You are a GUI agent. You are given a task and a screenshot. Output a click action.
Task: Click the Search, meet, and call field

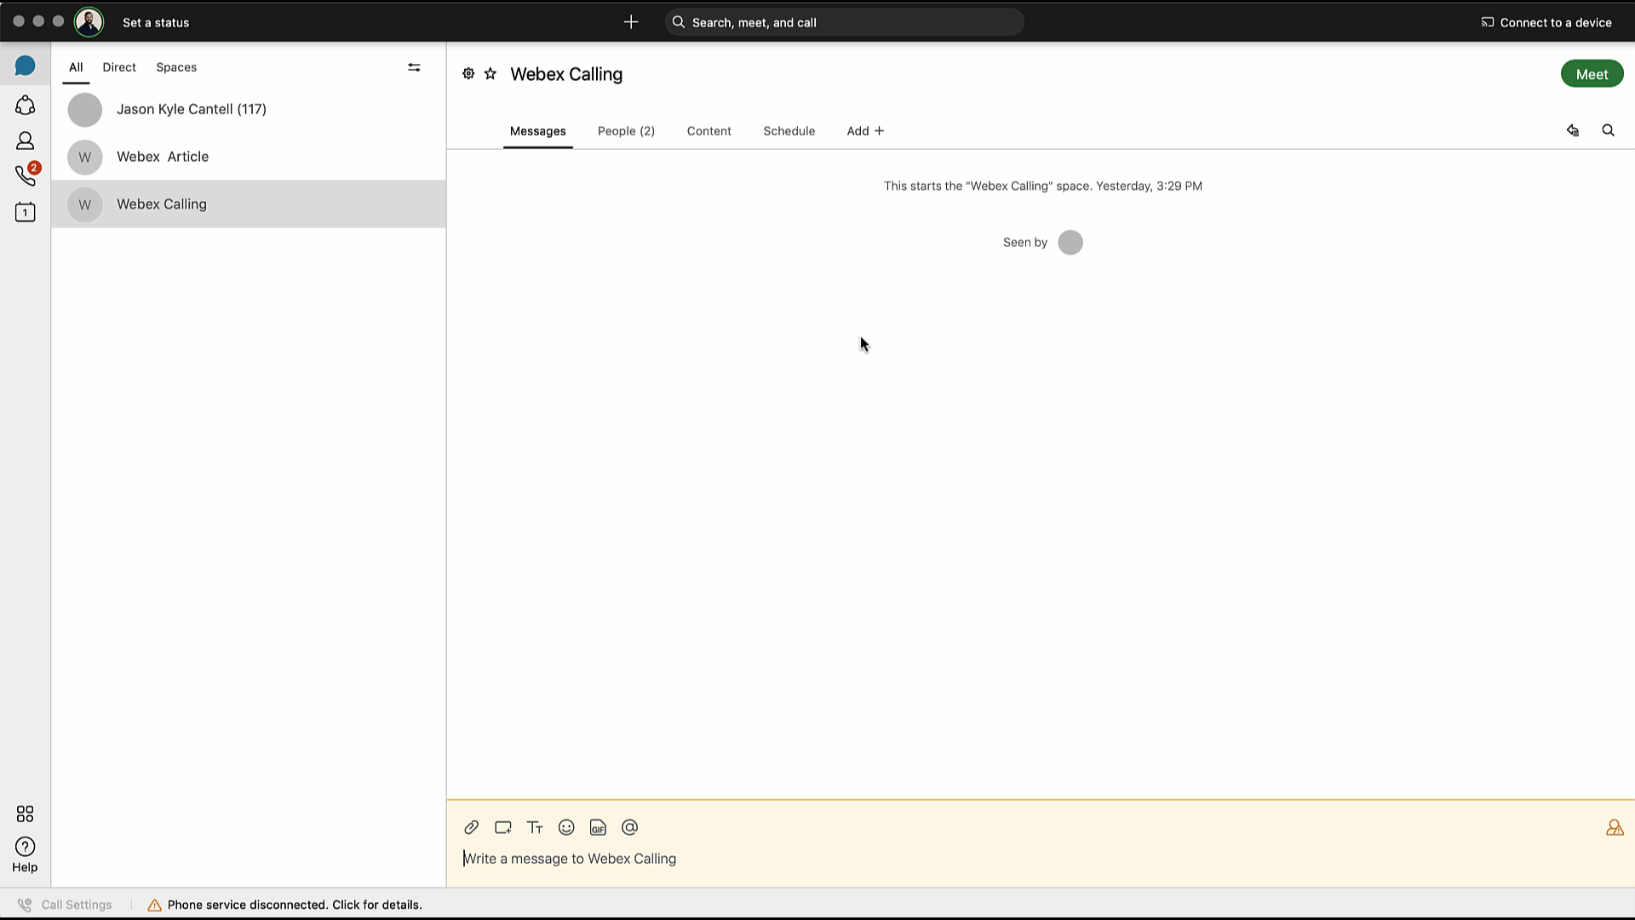(x=844, y=22)
